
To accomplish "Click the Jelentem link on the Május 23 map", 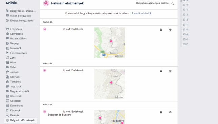I will click(x=119, y=56).
